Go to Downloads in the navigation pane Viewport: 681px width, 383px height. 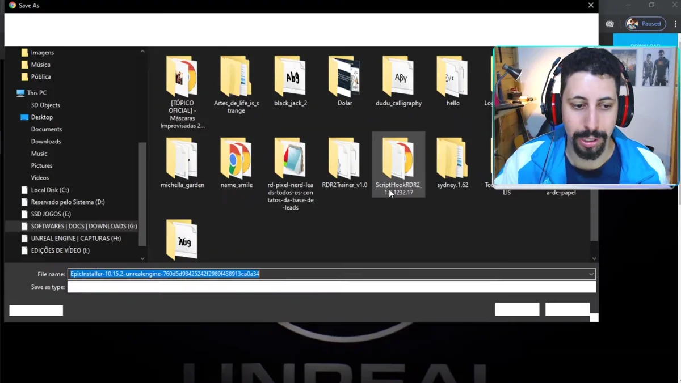(x=46, y=142)
